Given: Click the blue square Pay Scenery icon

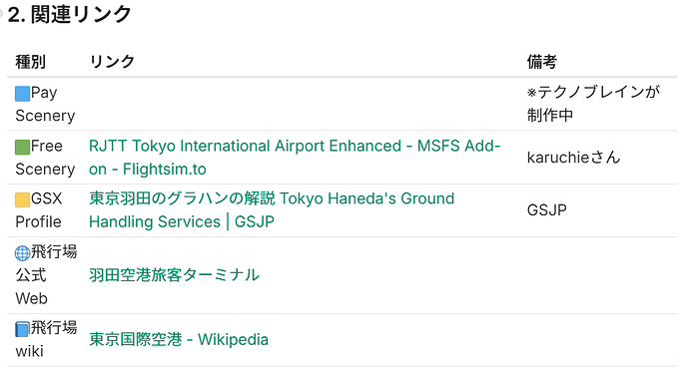Looking at the screenshot, I should 22,94.
